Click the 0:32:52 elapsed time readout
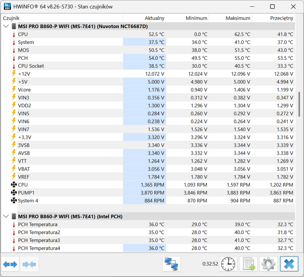 tap(210, 264)
